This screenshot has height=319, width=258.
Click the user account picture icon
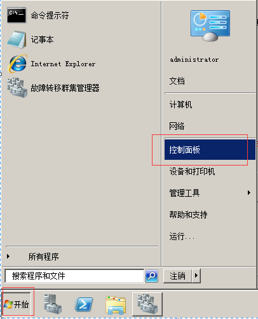[x=210, y=25]
